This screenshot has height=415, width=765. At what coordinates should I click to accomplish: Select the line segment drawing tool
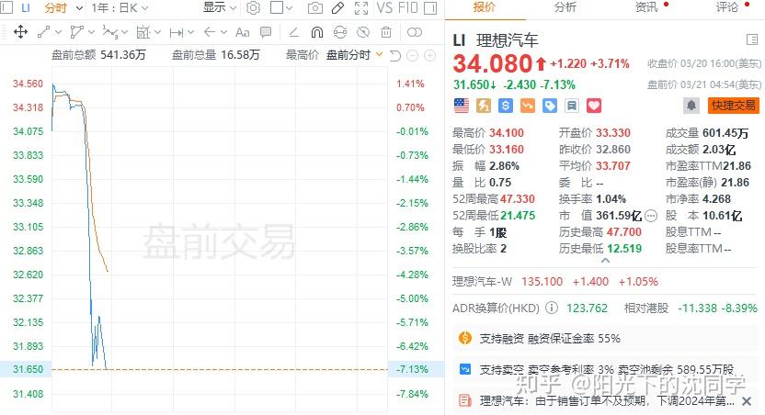(43, 33)
